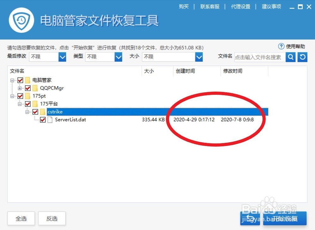Select the cstrike tree row label
315x230 pixels.
pos(55,112)
